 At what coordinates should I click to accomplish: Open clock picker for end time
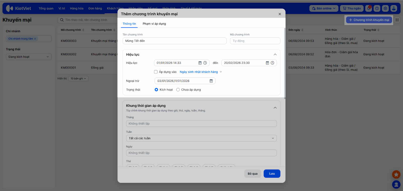pyautogui.click(x=273, y=63)
